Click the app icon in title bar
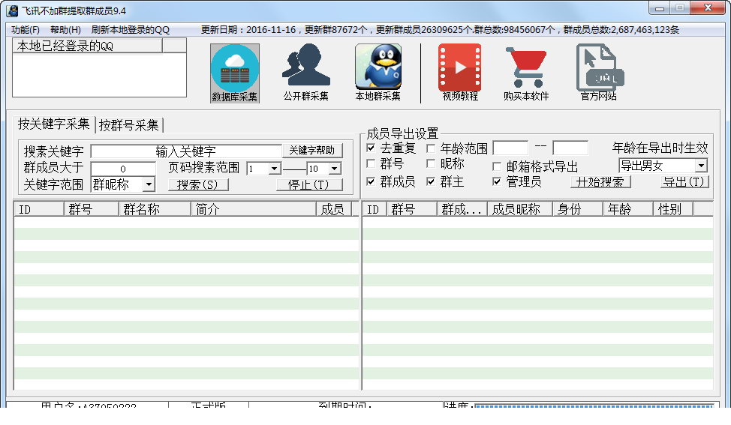Image resolution: width=731 pixels, height=425 pixels. click(x=13, y=10)
